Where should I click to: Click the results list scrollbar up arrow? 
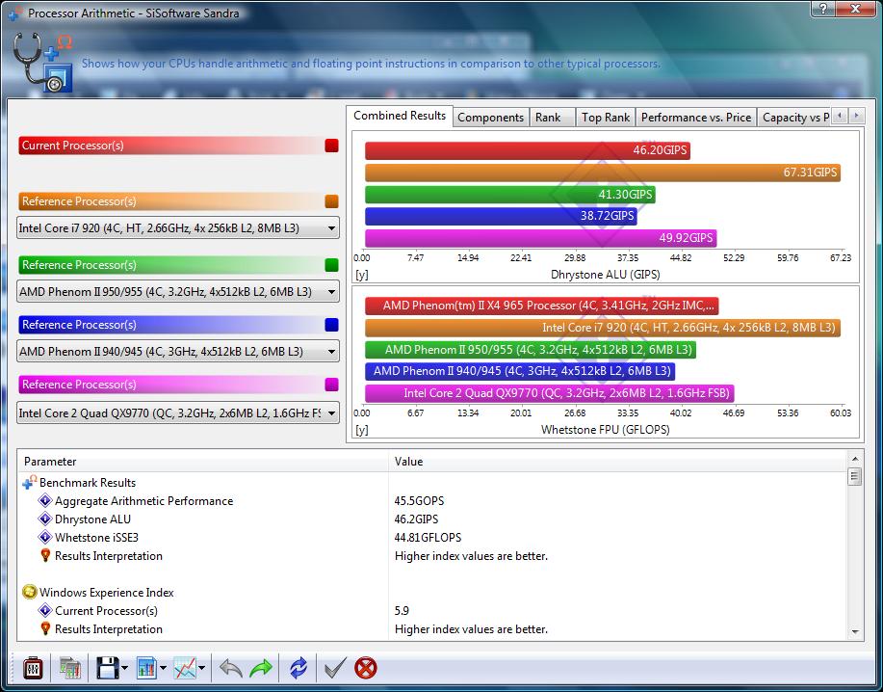[855, 458]
